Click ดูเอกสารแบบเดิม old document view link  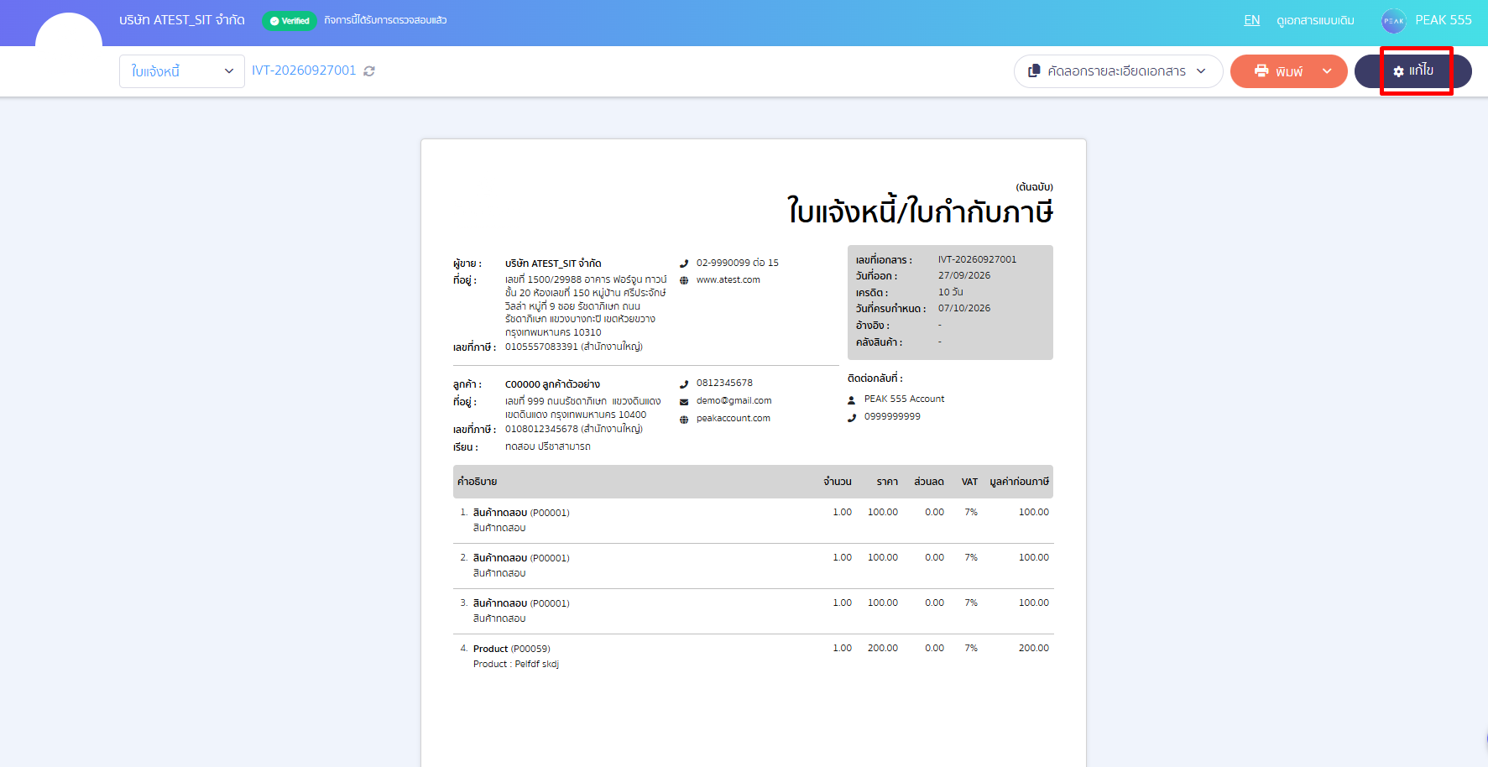[x=1315, y=20]
